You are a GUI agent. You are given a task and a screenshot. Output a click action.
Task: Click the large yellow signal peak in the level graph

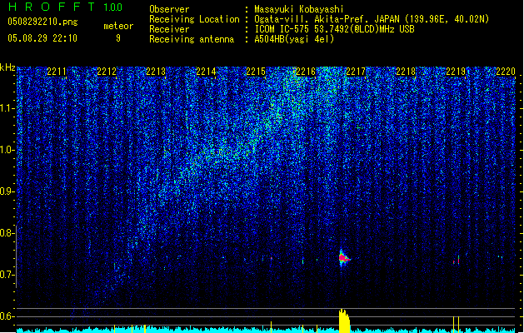(x=344, y=321)
